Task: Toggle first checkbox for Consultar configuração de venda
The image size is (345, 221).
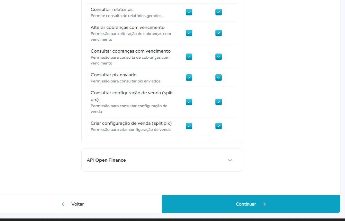Action: point(189,102)
